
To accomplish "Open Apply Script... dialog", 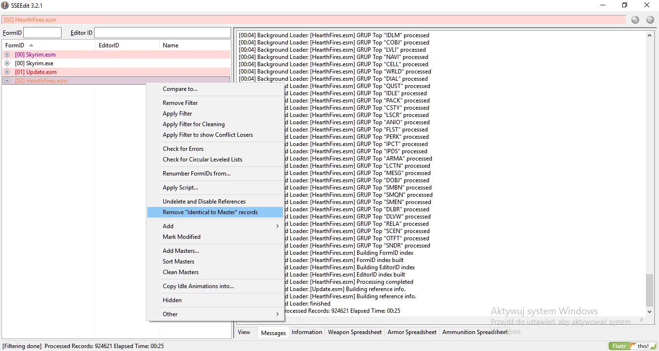I will point(215,188).
